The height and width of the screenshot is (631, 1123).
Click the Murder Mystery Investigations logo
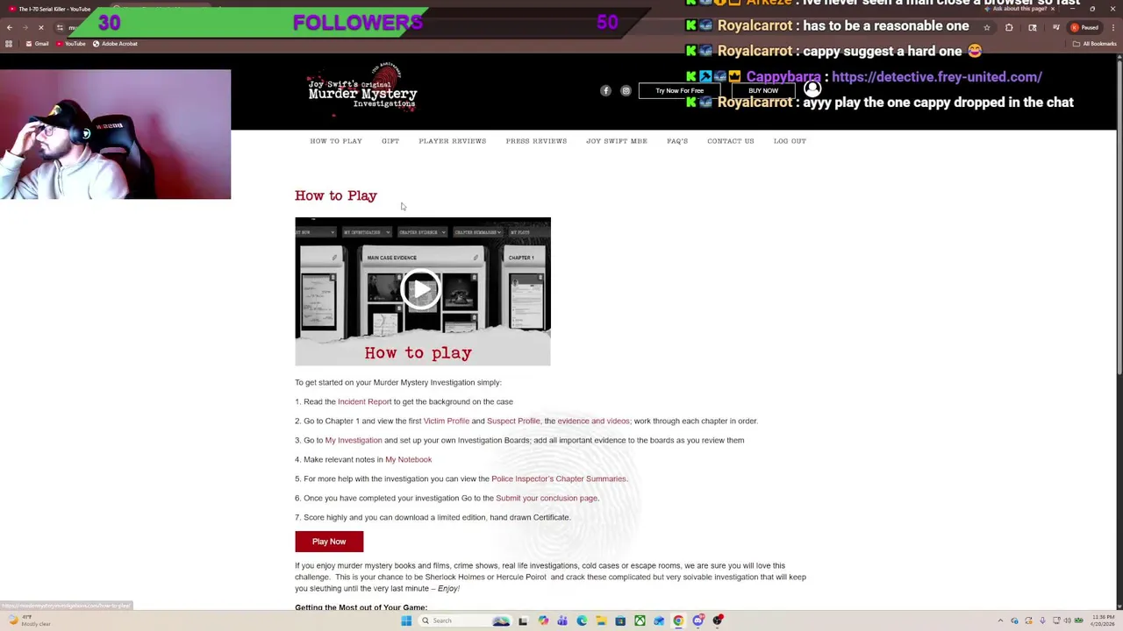362,90
